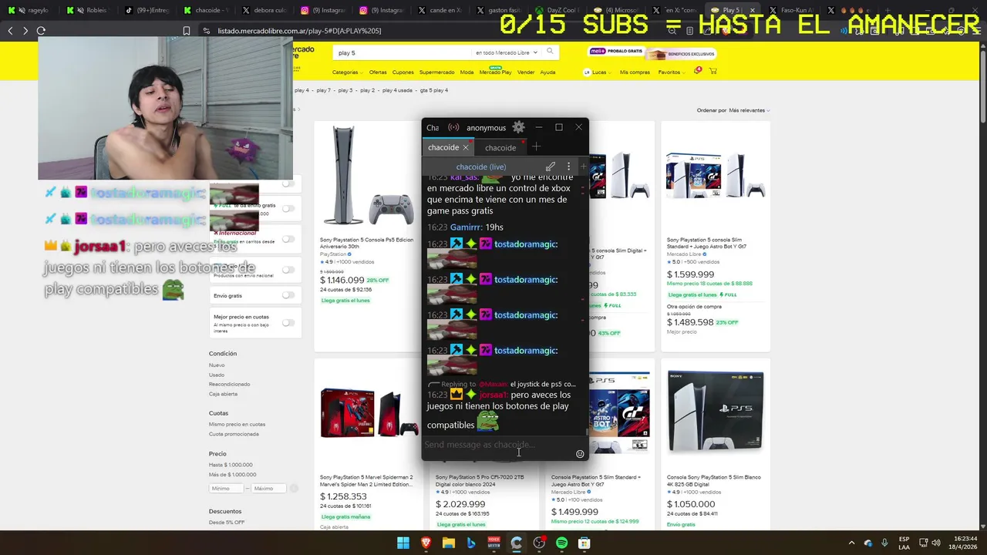Click the microphone tray icon
Screen dimensions: 987x555
884,543
